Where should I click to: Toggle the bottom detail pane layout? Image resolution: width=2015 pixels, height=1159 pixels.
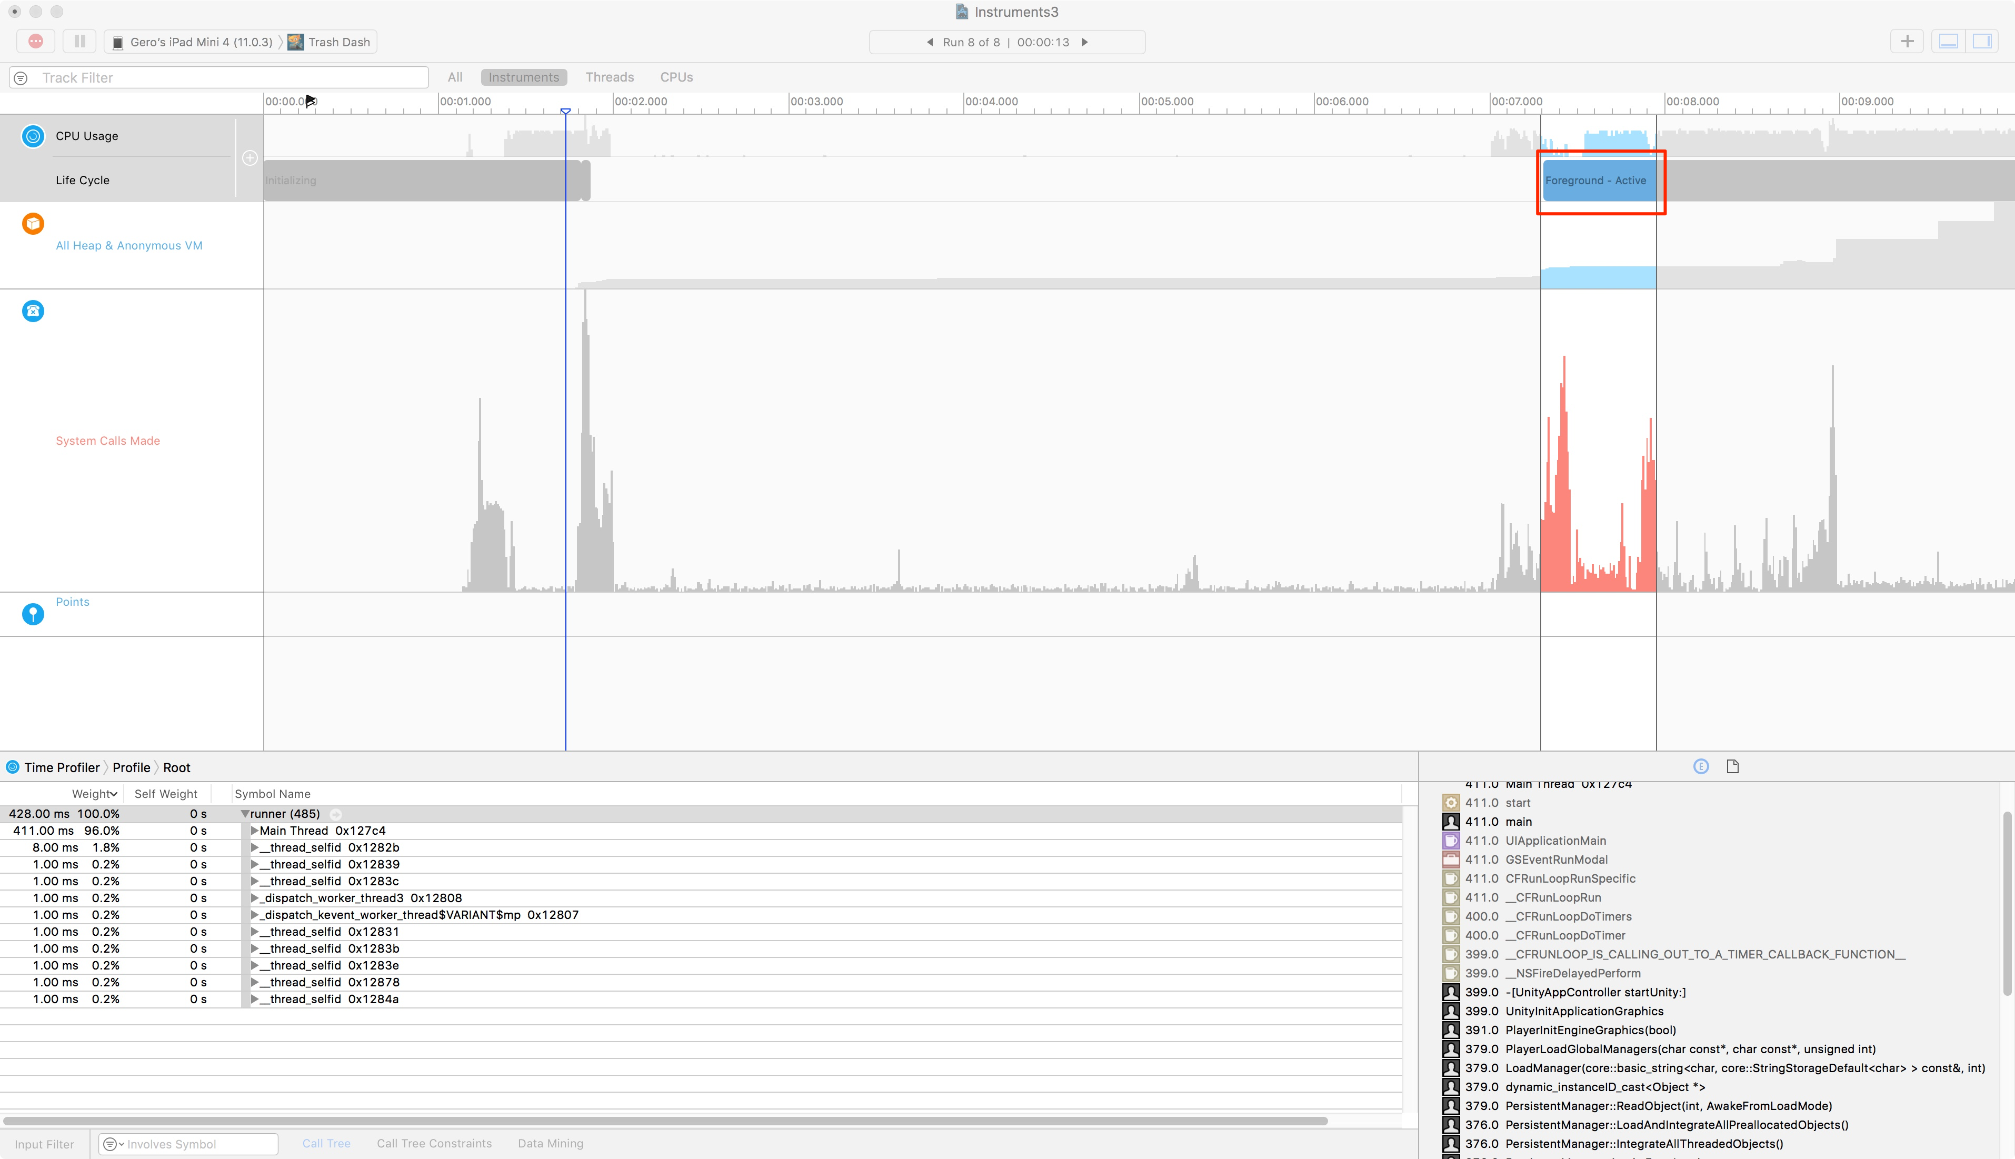click(x=1949, y=41)
